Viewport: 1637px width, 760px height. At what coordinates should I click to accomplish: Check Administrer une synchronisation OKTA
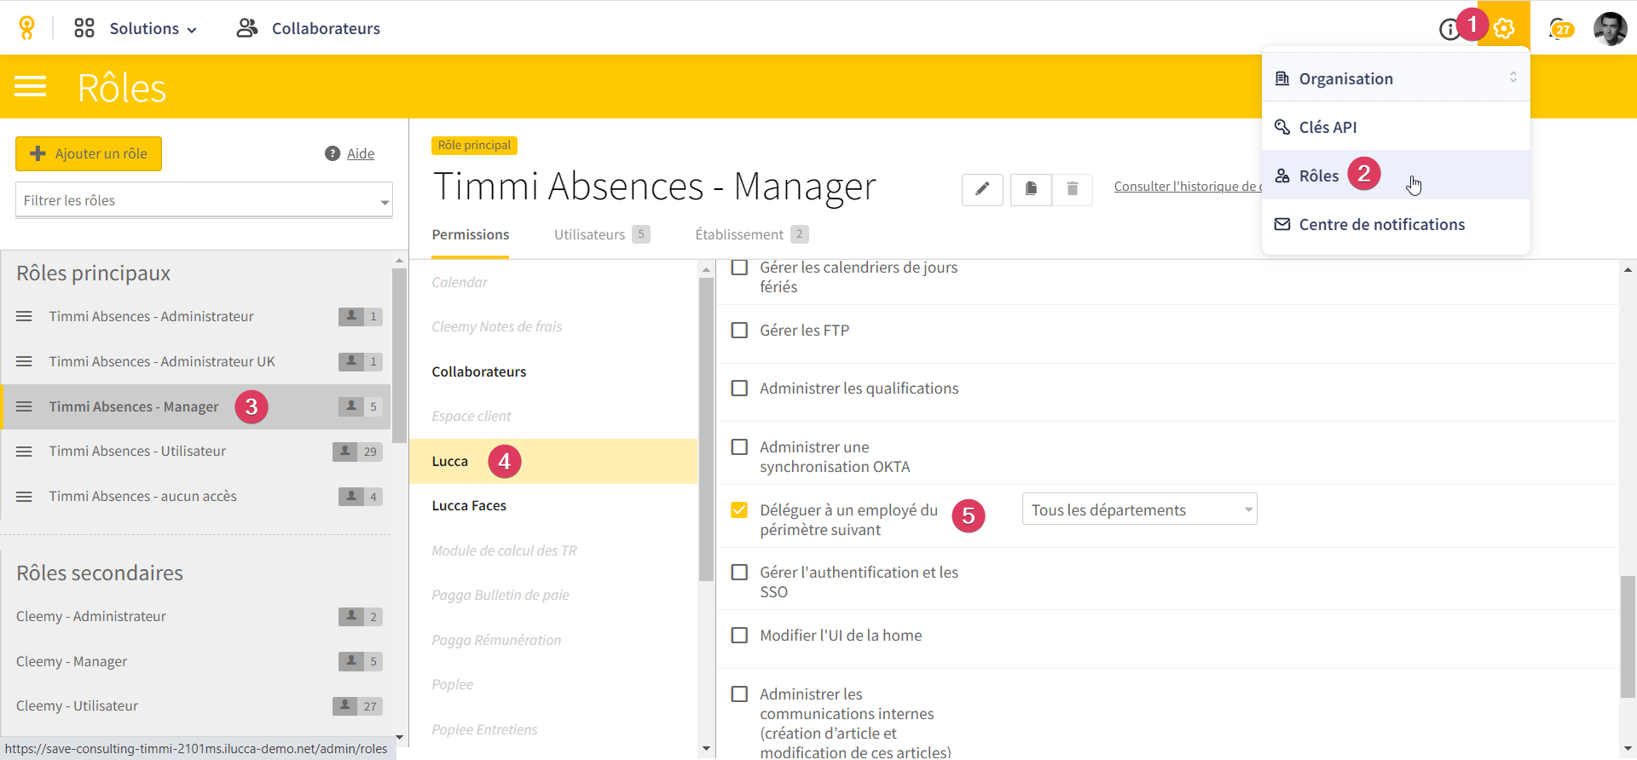(x=740, y=446)
